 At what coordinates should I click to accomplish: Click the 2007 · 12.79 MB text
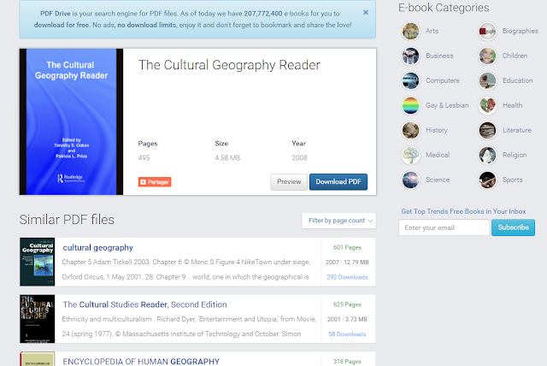(x=347, y=262)
